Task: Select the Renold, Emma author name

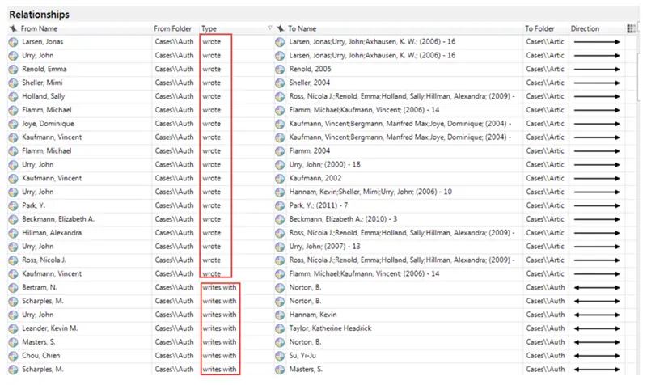Action: pyautogui.click(x=44, y=69)
